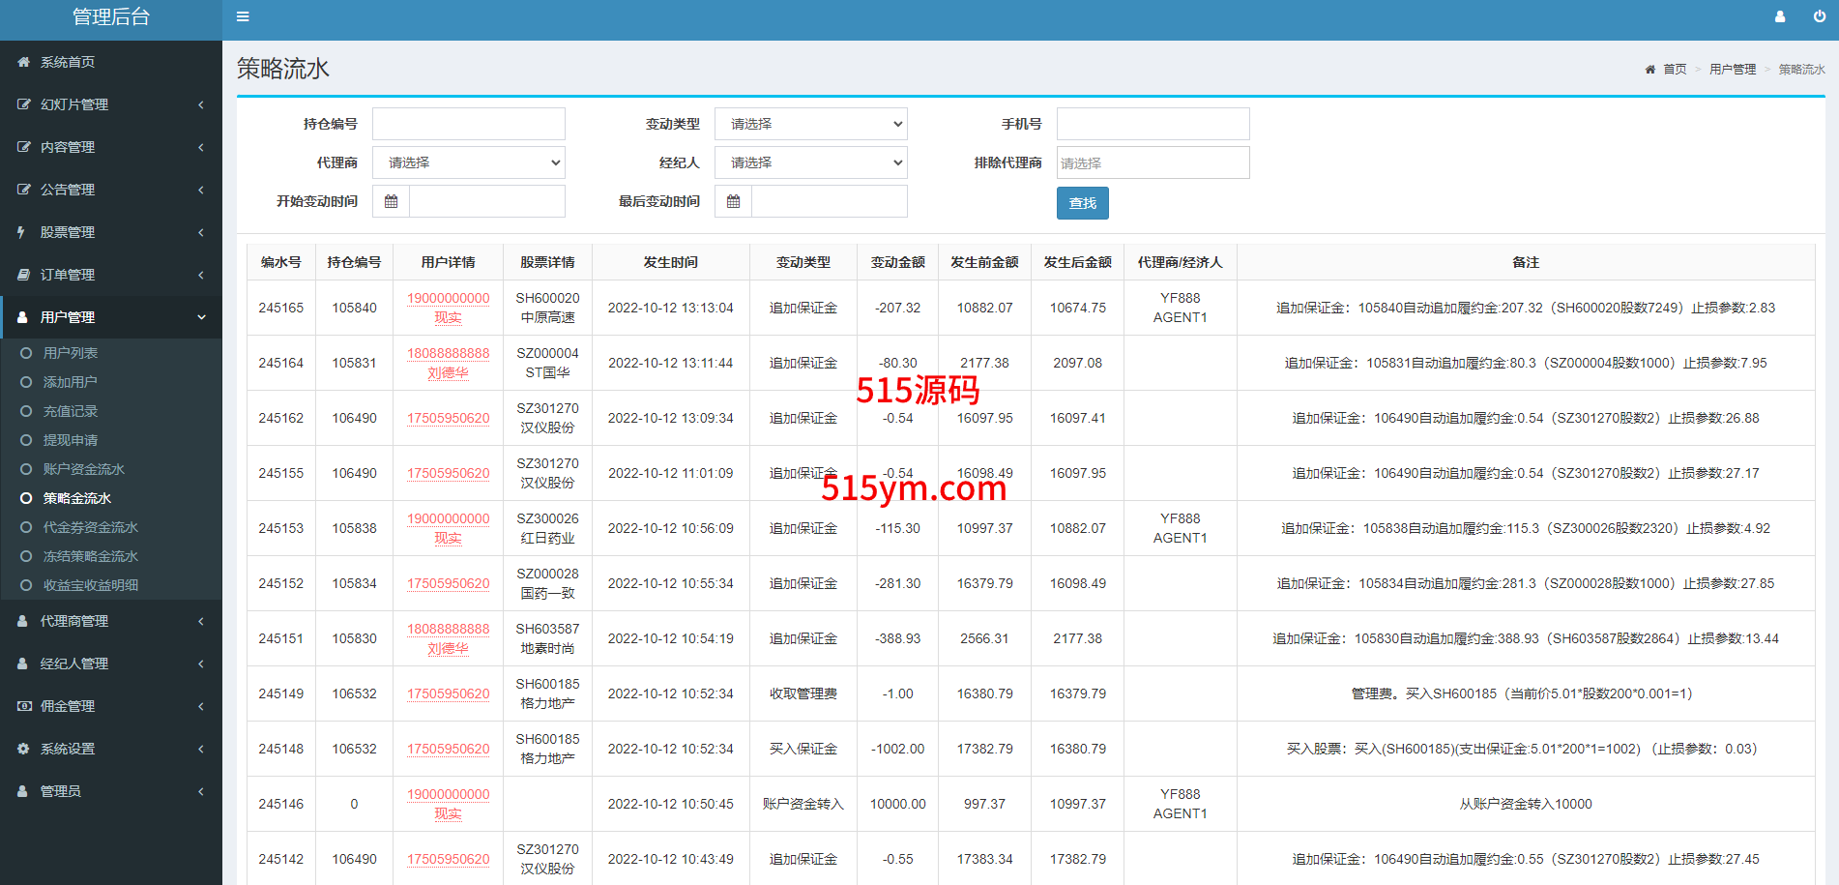1839x885 pixels.
Task: Open calendar icon for 最后变动时间
Action: (x=734, y=201)
